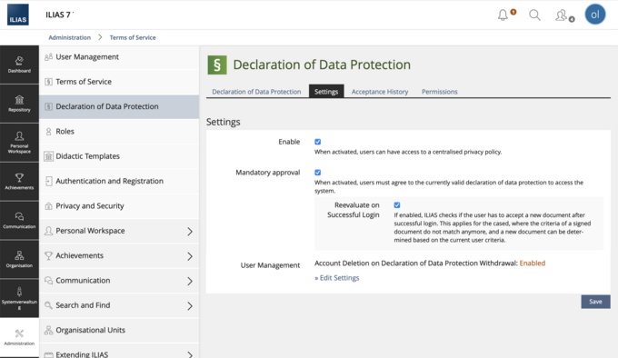Click the 'Settings' section heading
618x358 pixels.
point(223,122)
